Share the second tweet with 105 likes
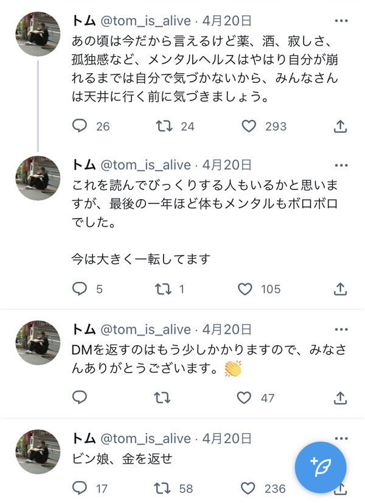The image size is (365, 503). pyautogui.click(x=341, y=289)
